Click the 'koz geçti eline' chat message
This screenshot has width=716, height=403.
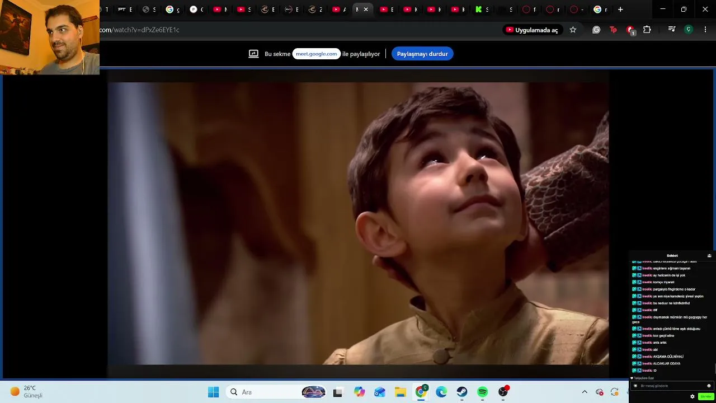point(663,336)
